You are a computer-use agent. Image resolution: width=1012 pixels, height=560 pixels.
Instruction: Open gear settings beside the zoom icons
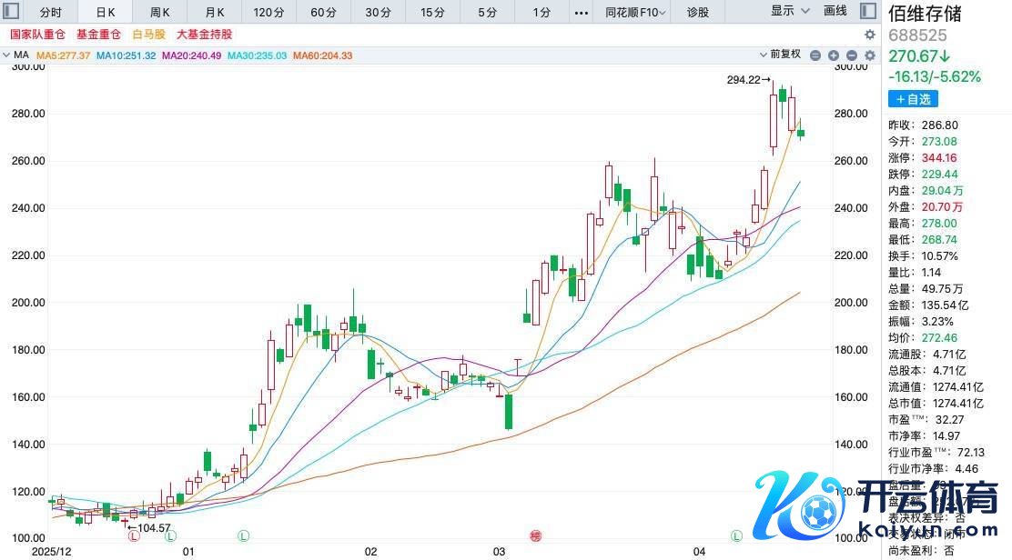(x=869, y=55)
